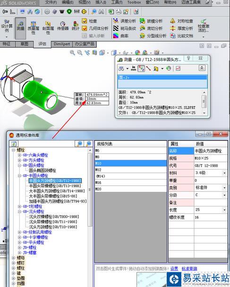Click 检查激活的 check active document icon
The height and width of the screenshot is (287, 230).
tap(204, 26)
